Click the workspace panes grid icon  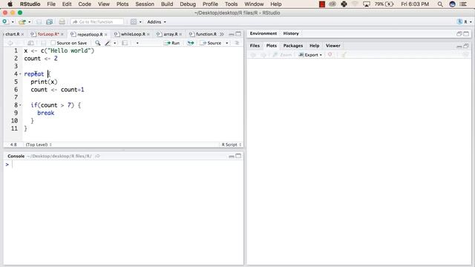134,22
